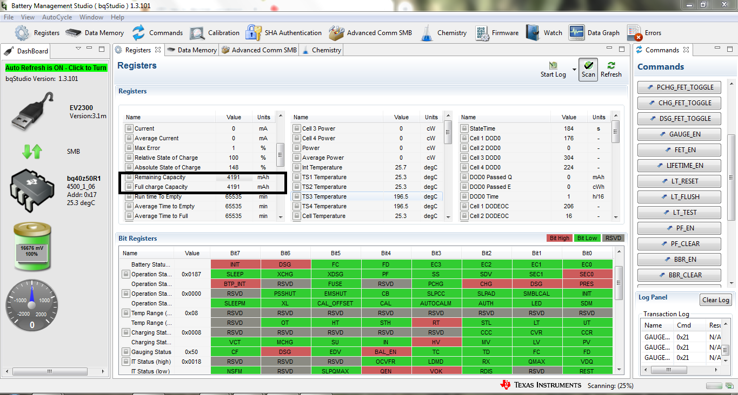Screen dimensions: 738x395
Task: Toggle the Scan button
Action: click(588, 70)
